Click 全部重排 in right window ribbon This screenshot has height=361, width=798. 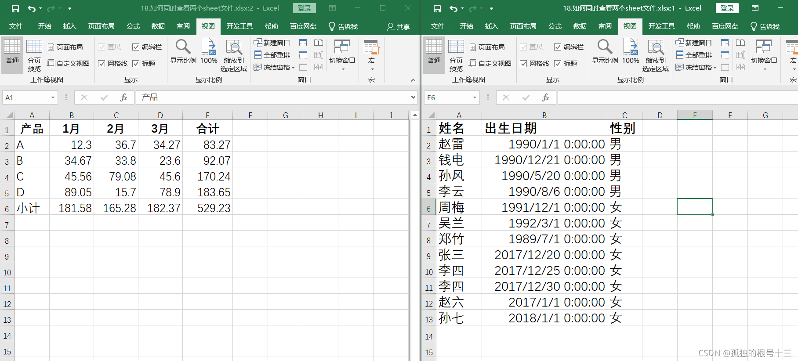(x=694, y=55)
